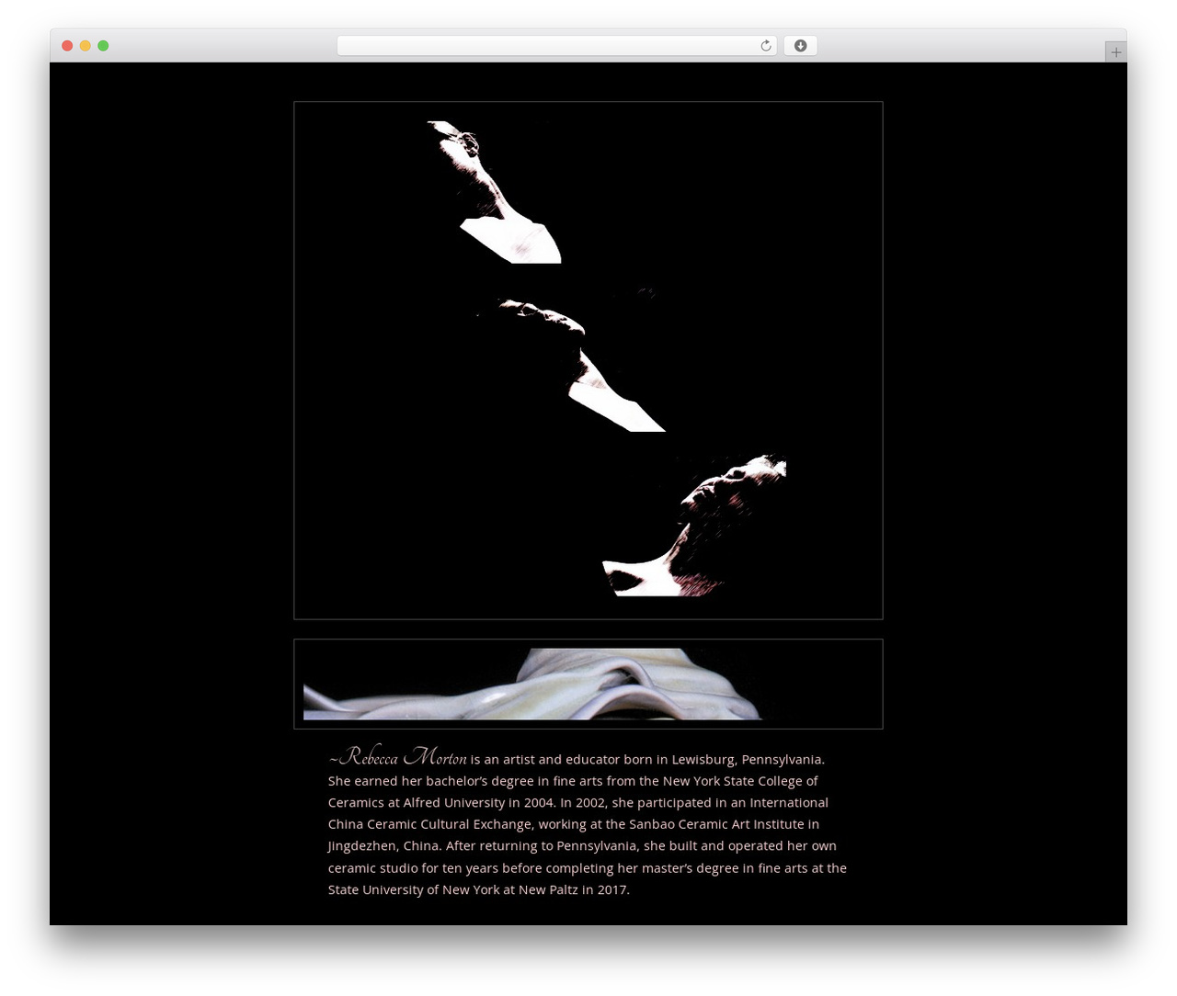This screenshot has width=1177, height=996.
Task: Close the browser window with red button
Action: point(67,46)
